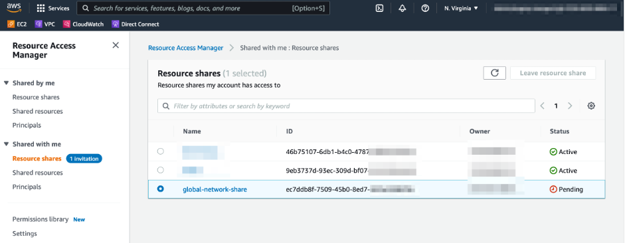Viewport: 625px width, 243px height.
Task: Collapse the Shared by me section
Action: 7,83
